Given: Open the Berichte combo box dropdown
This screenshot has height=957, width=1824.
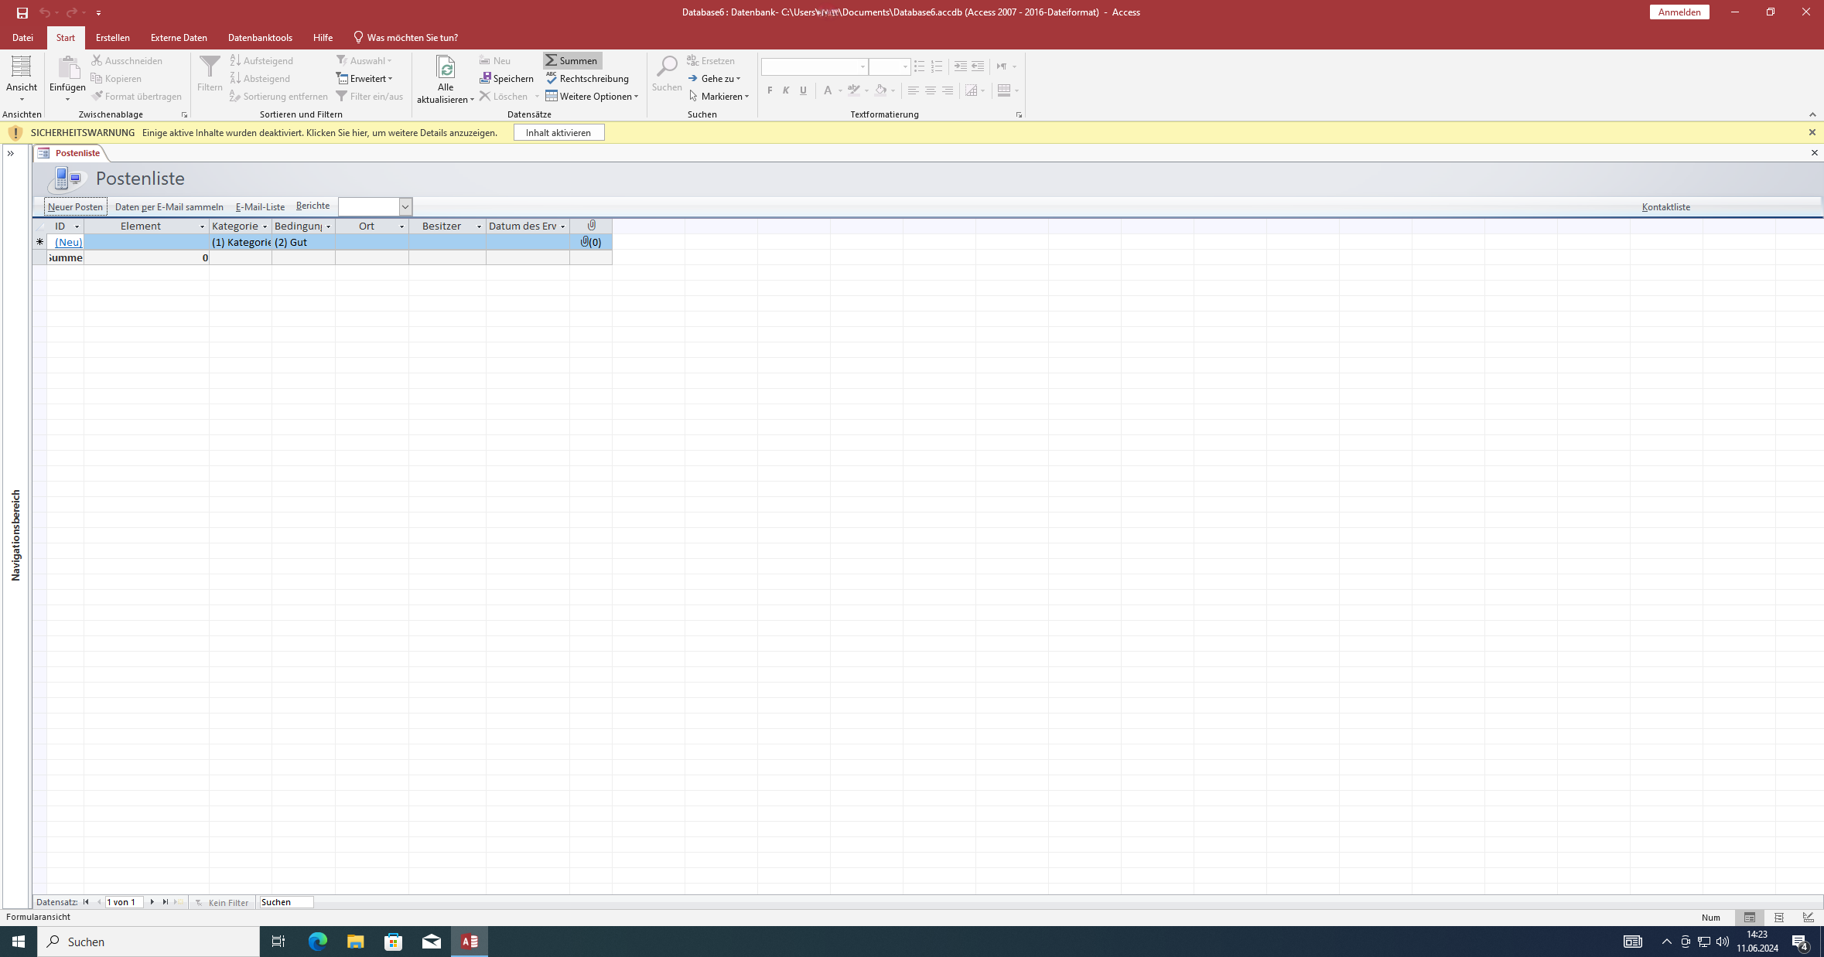Looking at the screenshot, I should click(405, 206).
